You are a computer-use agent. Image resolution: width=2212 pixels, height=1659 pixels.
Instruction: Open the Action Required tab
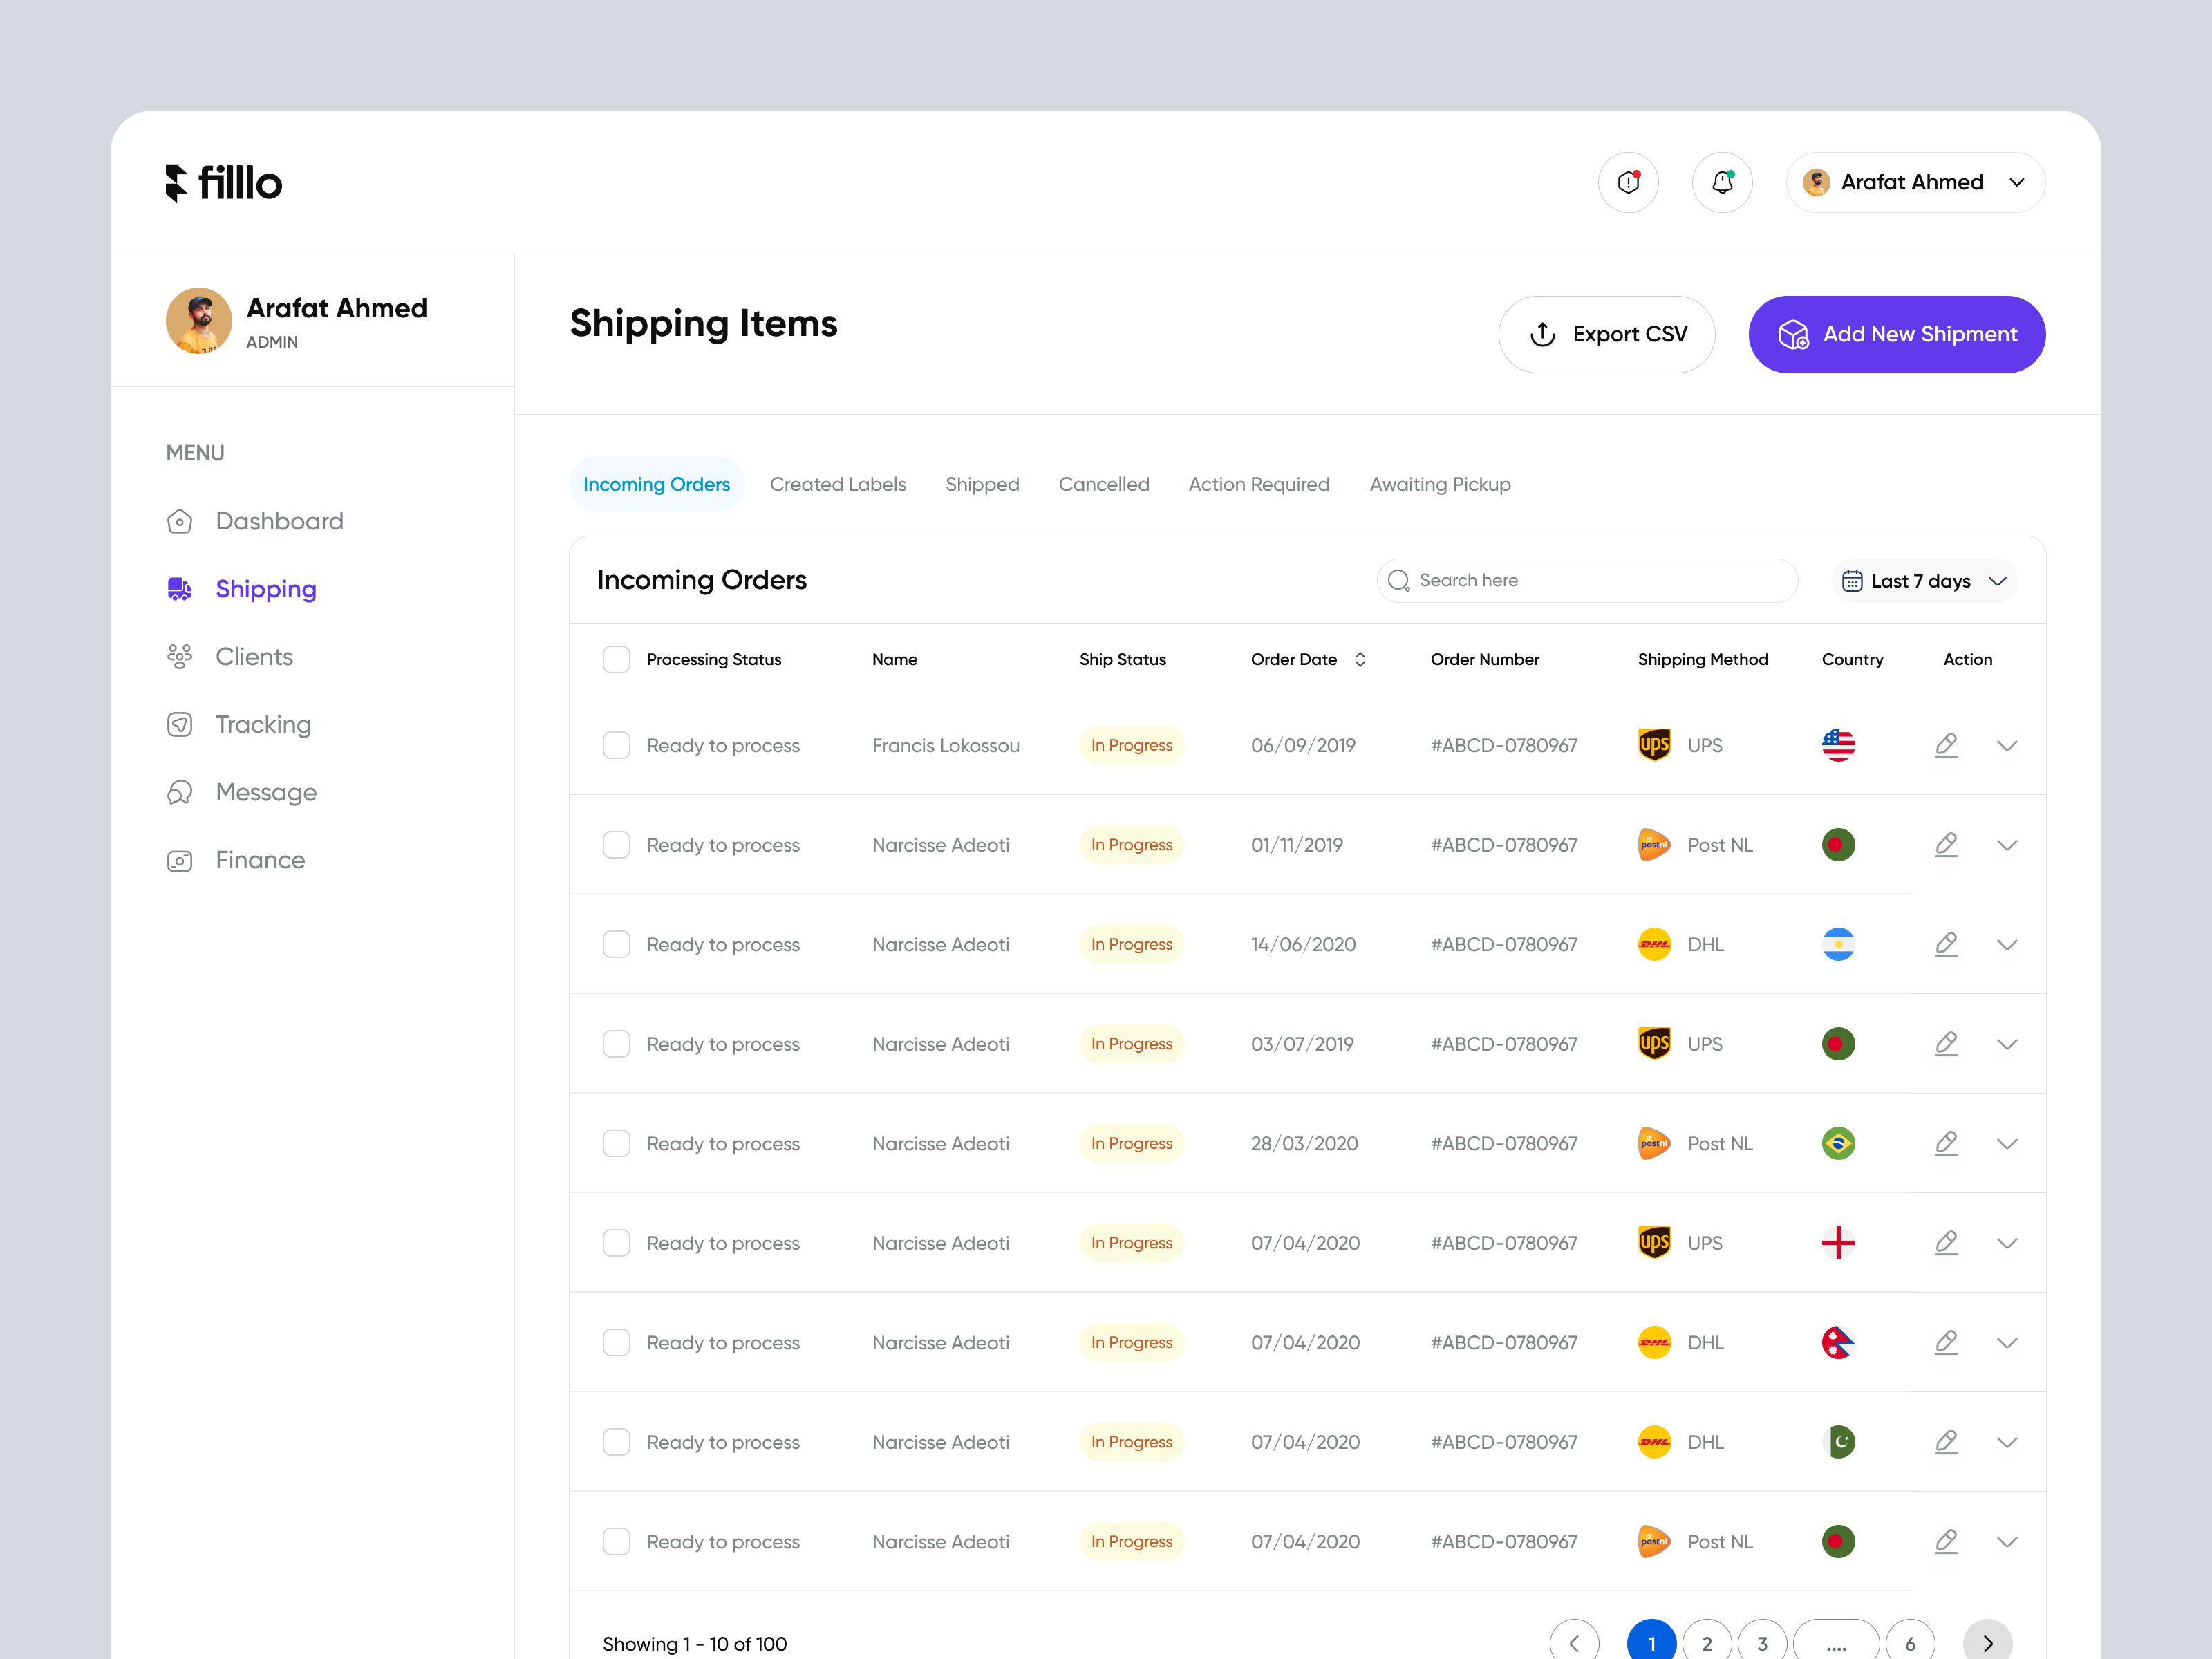[1259, 484]
